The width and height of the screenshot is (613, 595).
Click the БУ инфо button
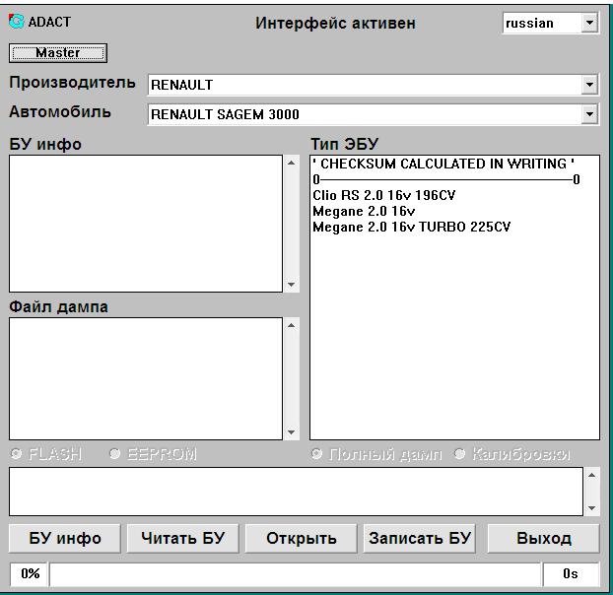click(x=65, y=538)
